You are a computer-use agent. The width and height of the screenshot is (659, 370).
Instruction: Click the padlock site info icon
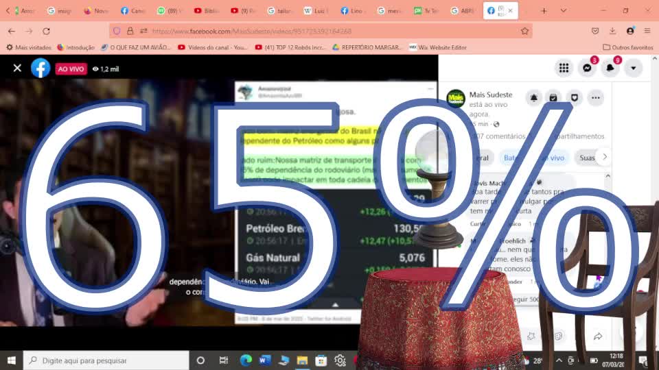coord(130,31)
